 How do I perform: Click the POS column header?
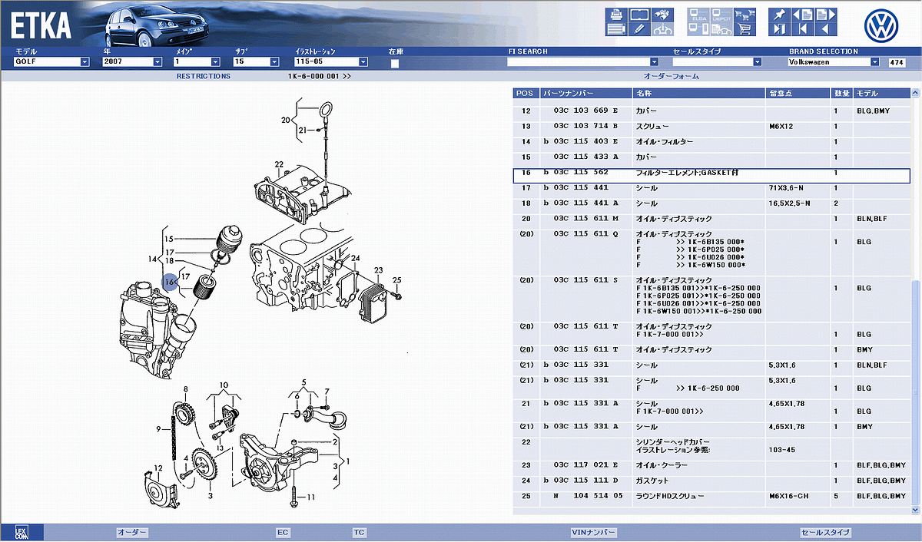[x=525, y=93]
